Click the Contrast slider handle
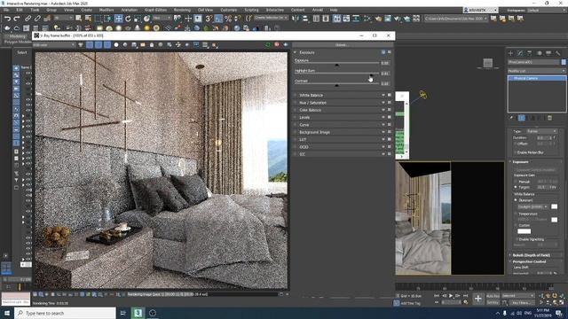568x319 pixels. pyautogui.click(x=336, y=85)
